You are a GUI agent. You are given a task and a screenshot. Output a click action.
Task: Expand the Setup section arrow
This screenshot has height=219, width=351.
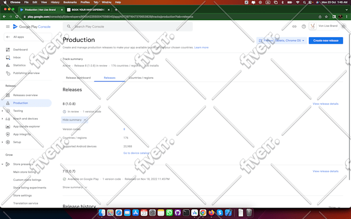[3, 142]
